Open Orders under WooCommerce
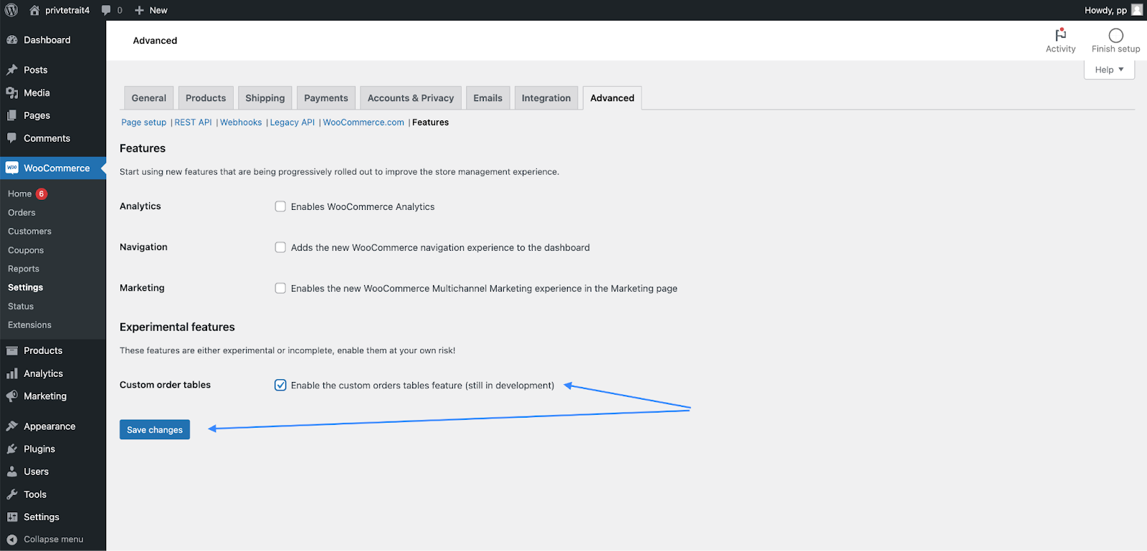Image resolution: width=1147 pixels, height=551 pixels. (22, 213)
